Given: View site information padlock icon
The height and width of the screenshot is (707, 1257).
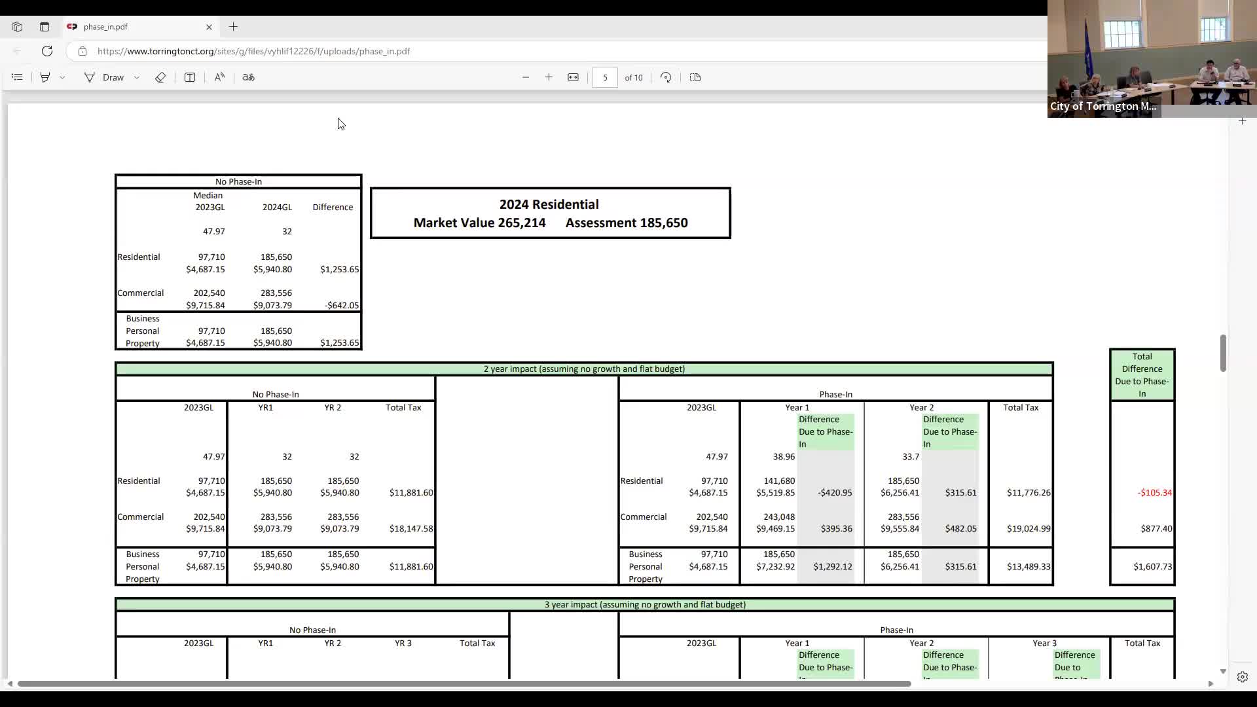Looking at the screenshot, I should point(82,51).
